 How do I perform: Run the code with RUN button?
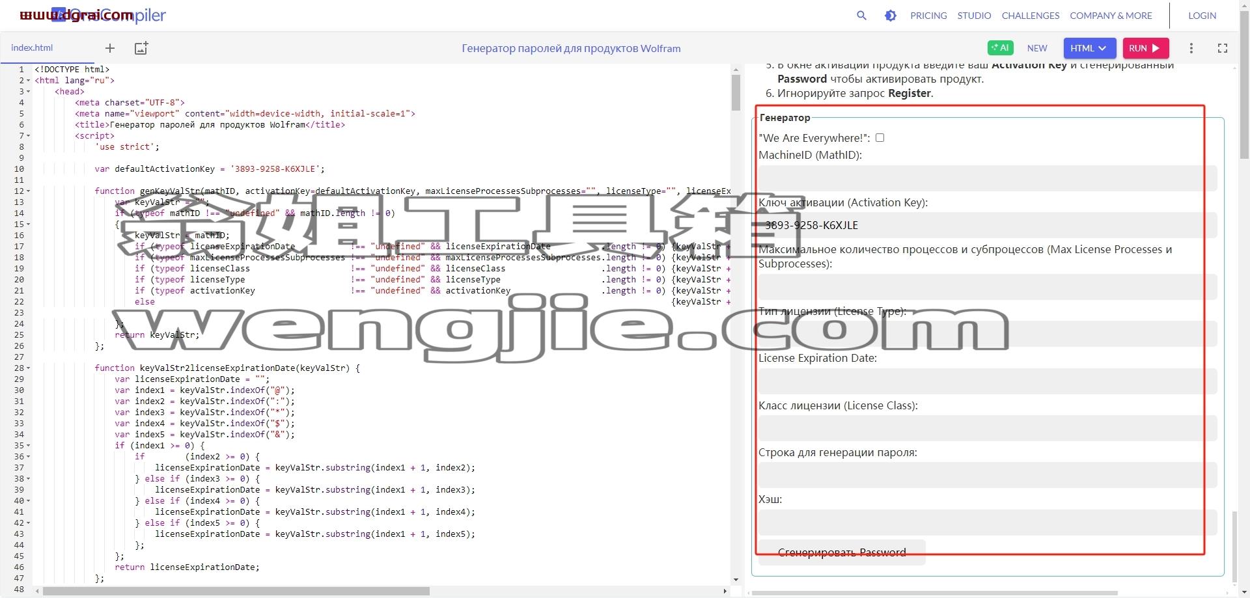(1145, 48)
